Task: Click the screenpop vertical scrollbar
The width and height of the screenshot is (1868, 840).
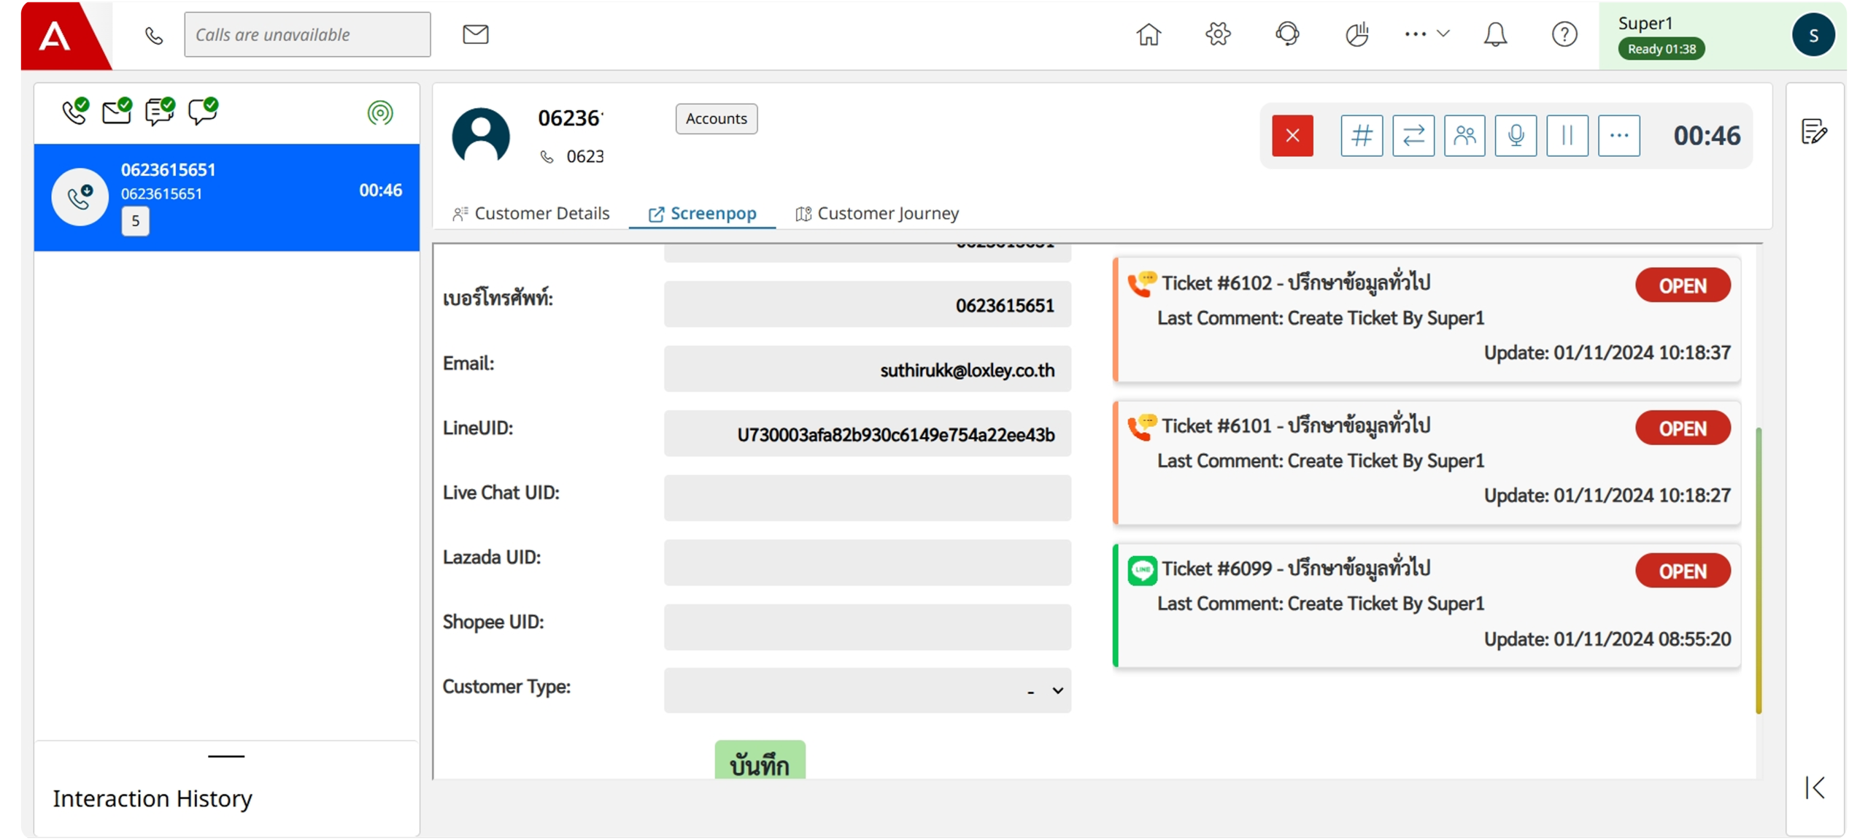Action: (x=1759, y=569)
